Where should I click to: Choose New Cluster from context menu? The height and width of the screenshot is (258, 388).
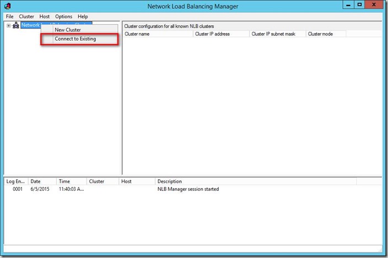68,30
